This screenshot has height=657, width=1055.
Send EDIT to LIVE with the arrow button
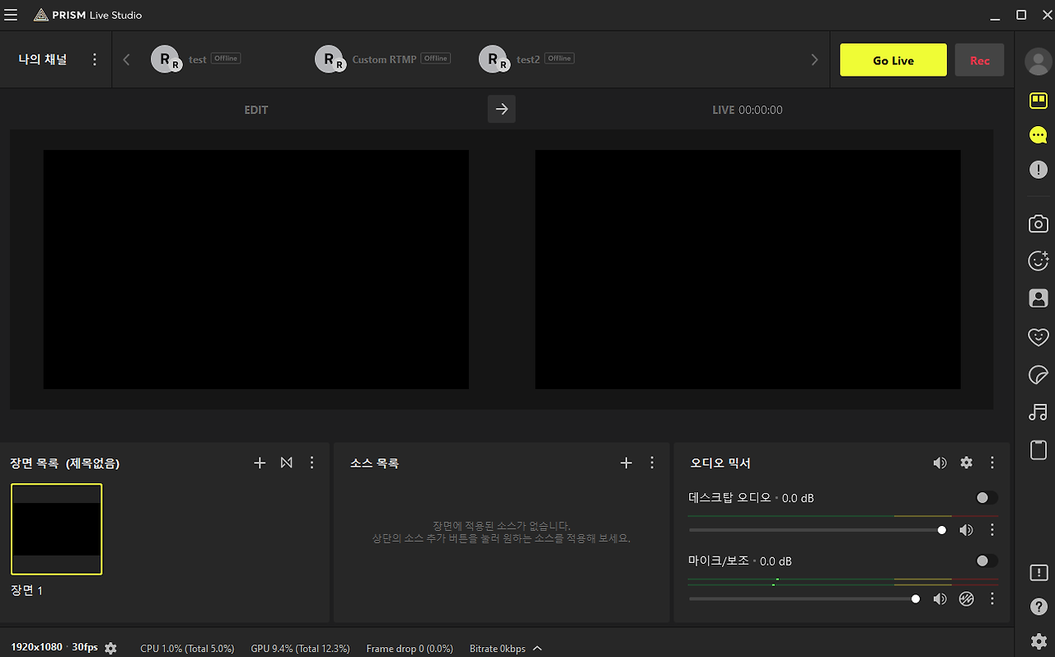click(x=502, y=110)
